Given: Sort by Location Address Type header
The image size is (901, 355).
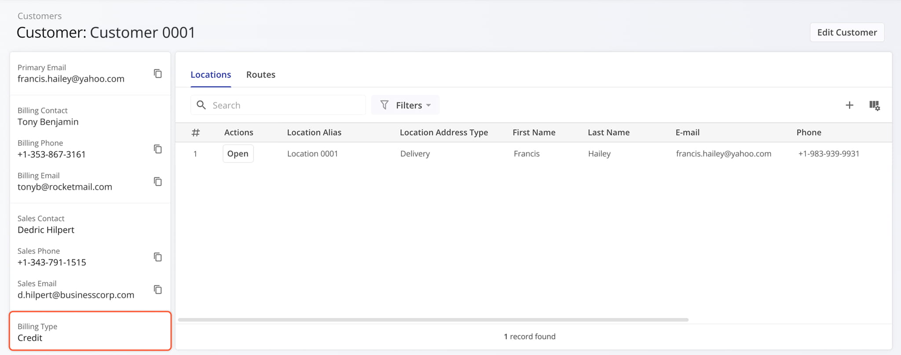Looking at the screenshot, I should 443,132.
